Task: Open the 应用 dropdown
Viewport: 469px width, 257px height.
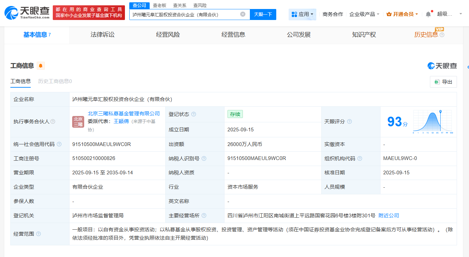Action: point(302,14)
